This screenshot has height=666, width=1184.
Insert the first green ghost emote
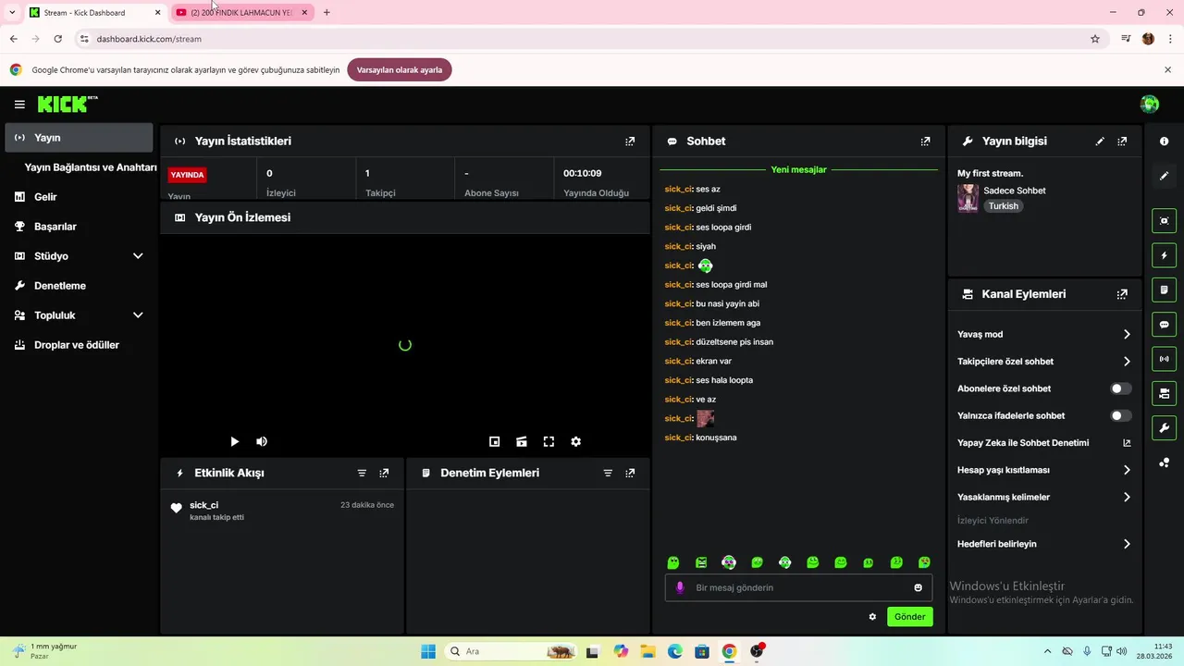point(673,562)
